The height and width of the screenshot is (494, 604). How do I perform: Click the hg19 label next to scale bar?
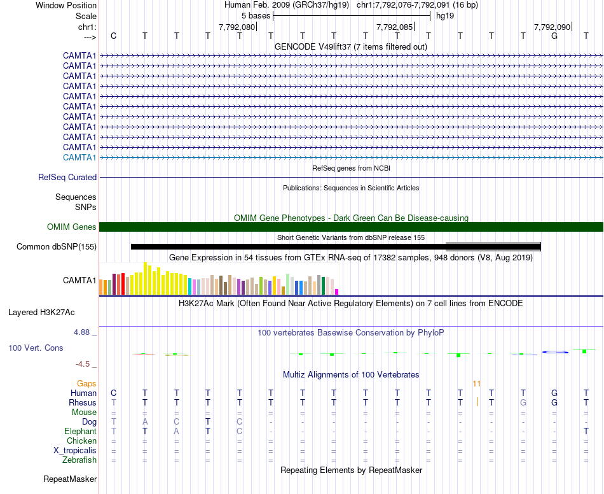coord(445,16)
